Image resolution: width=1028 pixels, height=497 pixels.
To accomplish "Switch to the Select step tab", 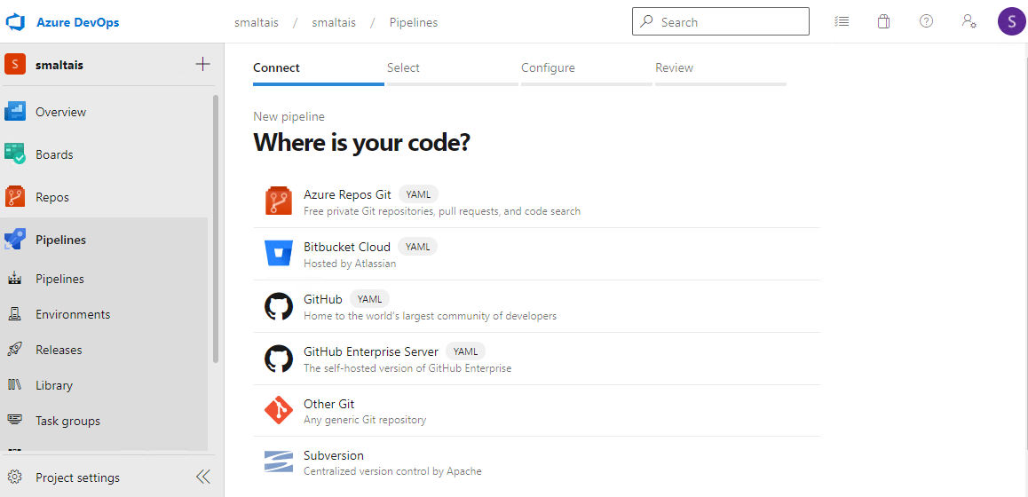I will [x=403, y=68].
